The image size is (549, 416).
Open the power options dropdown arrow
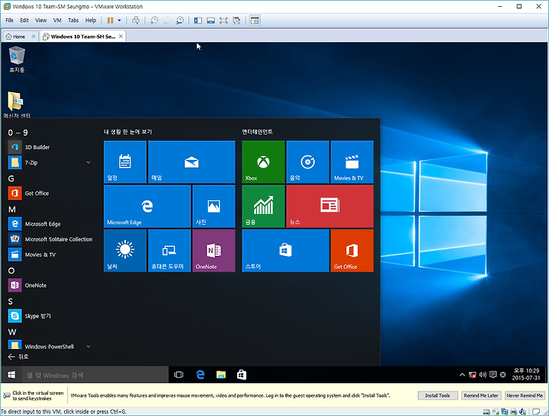(119, 21)
